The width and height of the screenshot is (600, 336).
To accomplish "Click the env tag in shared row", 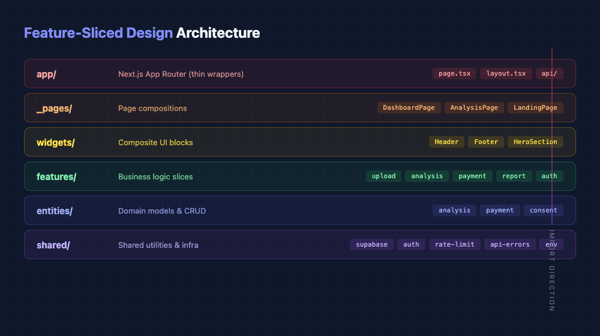I will point(551,244).
